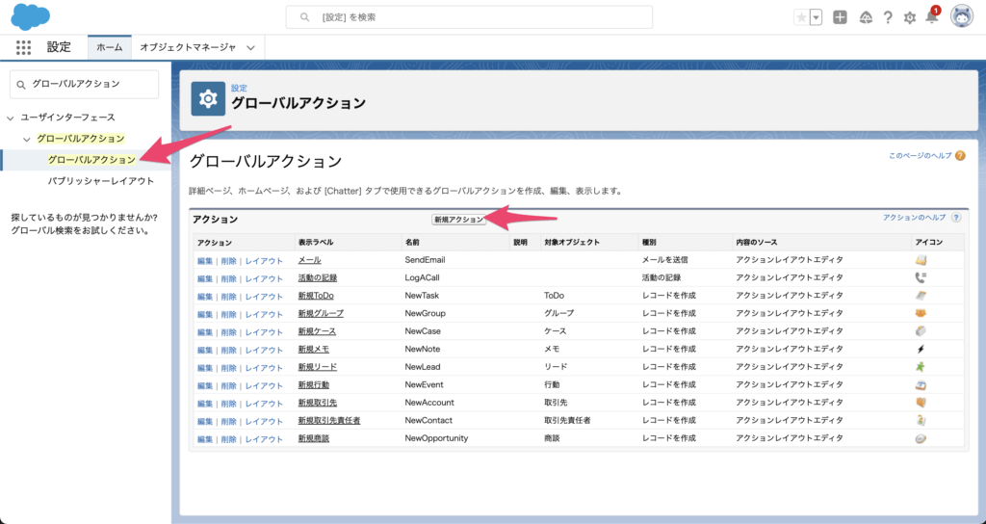Open the user avatar profile menu
Image resolution: width=986 pixels, height=524 pixels.
(961, 16)
